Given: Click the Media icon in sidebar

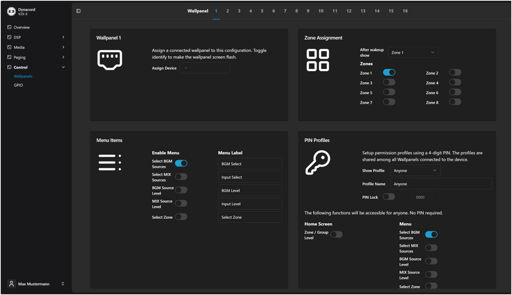Looking at the screenshot, I should pos(9,47).
